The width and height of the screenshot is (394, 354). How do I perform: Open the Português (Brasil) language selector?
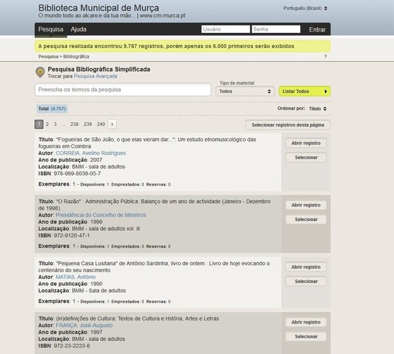[x=305, y=9]
